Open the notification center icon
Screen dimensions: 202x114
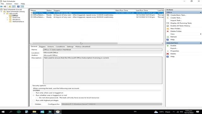pos(198,112)
